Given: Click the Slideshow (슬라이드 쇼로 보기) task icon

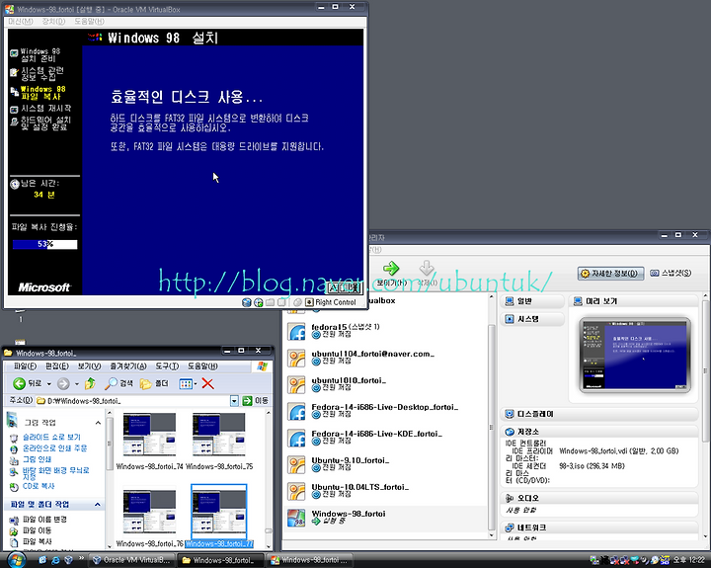Looking at the screenshot, I should 14,438.
